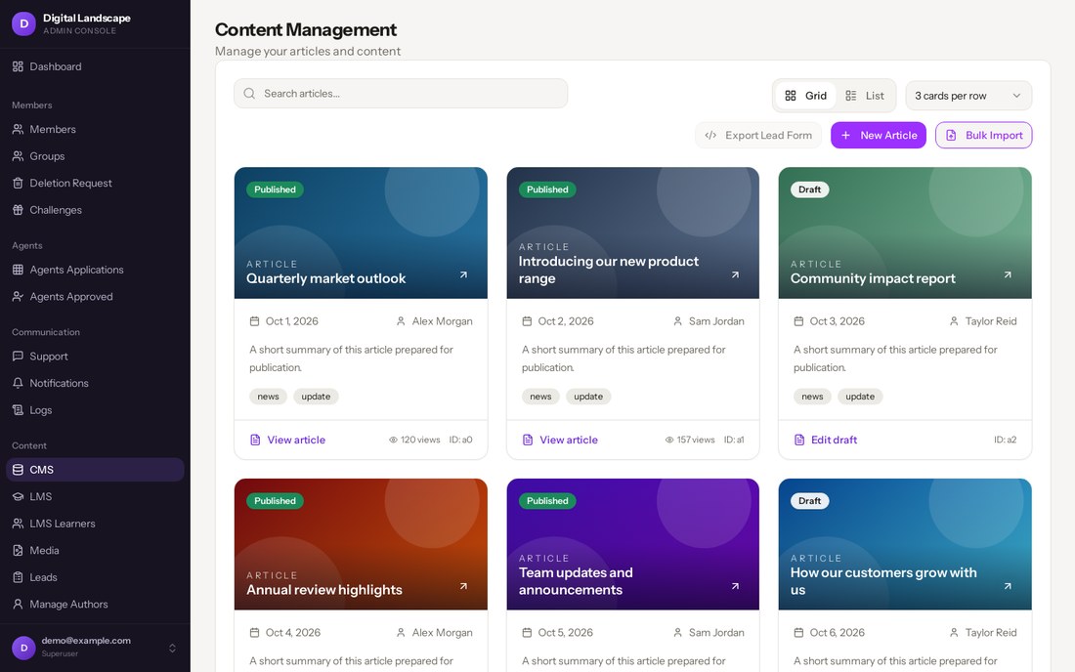Open Notifications in the sidebar
The image size is (1075, 672).
[x=95, y=383]
